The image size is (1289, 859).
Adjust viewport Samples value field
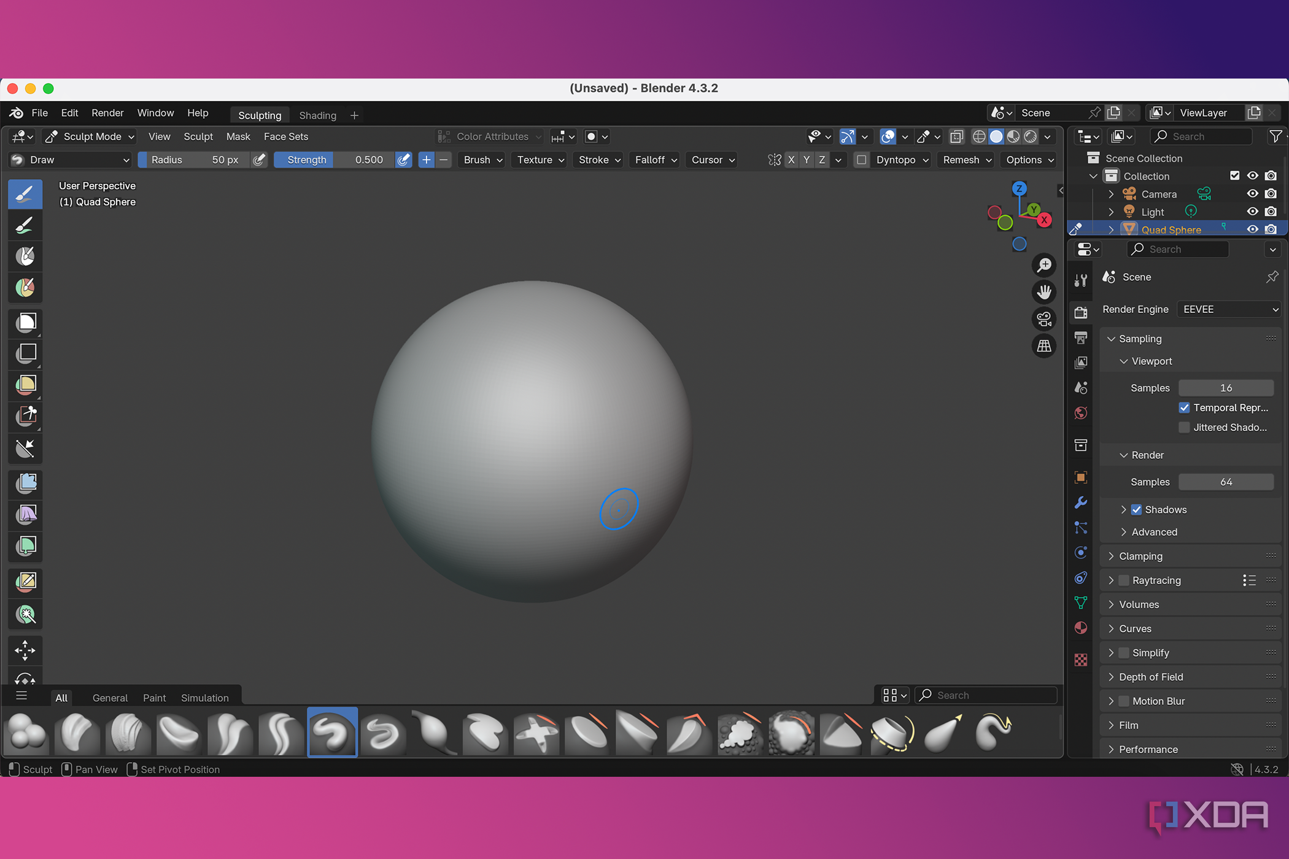[1226, 388]
